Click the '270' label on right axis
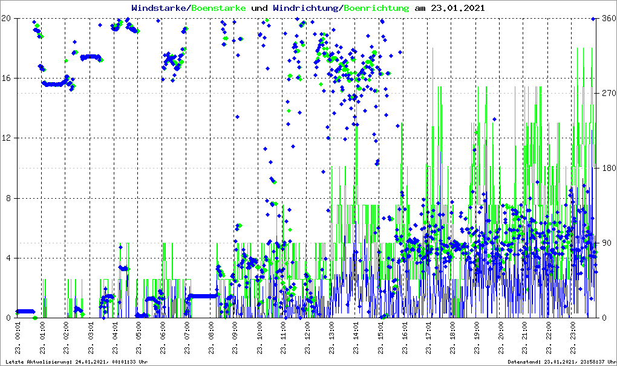The image size is (617, 366). 608,93
